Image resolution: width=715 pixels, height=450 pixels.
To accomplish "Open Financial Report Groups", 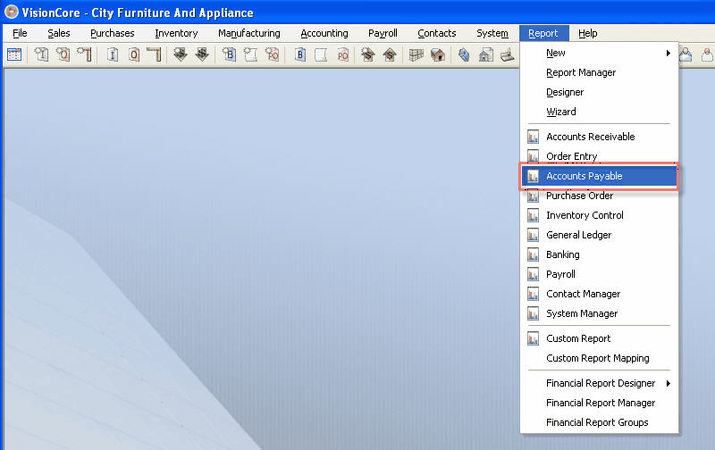I will pos(599,422).
